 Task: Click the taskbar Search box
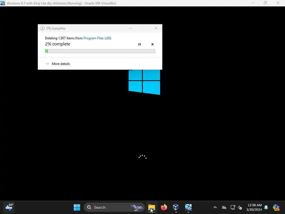pos(114,207)
